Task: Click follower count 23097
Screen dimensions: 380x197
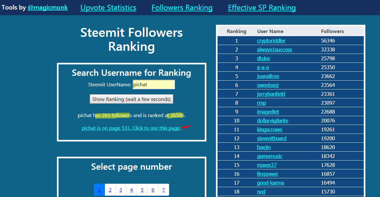Action: pyautogui.click(x=328, y=103)
